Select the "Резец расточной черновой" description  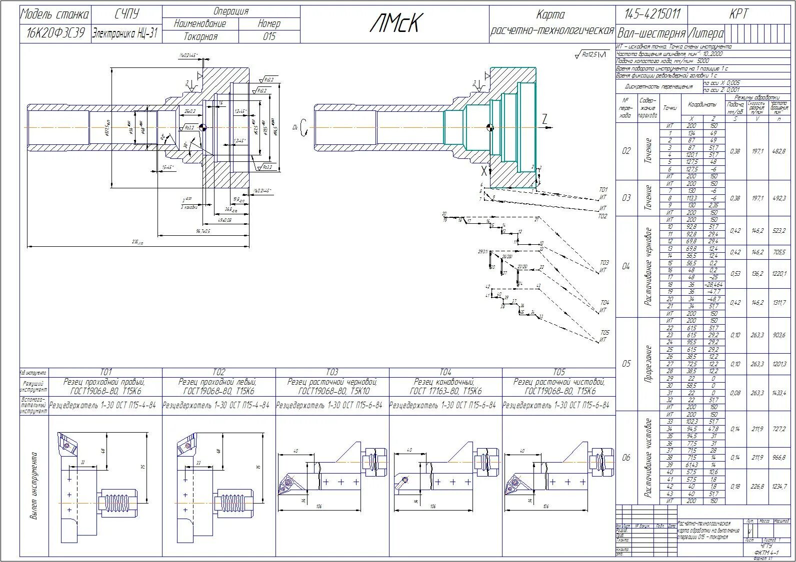pos(332,386)
